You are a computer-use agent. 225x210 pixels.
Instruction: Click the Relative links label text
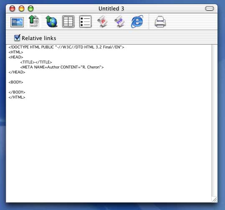[x=39, y=38]
